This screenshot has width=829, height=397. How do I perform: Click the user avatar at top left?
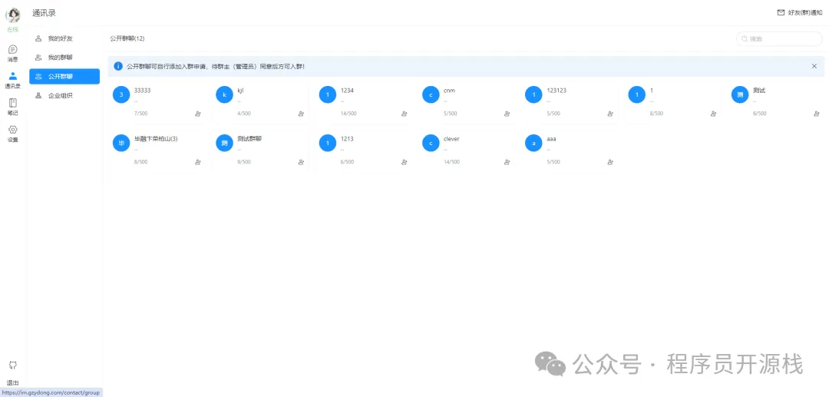(13, 15)
